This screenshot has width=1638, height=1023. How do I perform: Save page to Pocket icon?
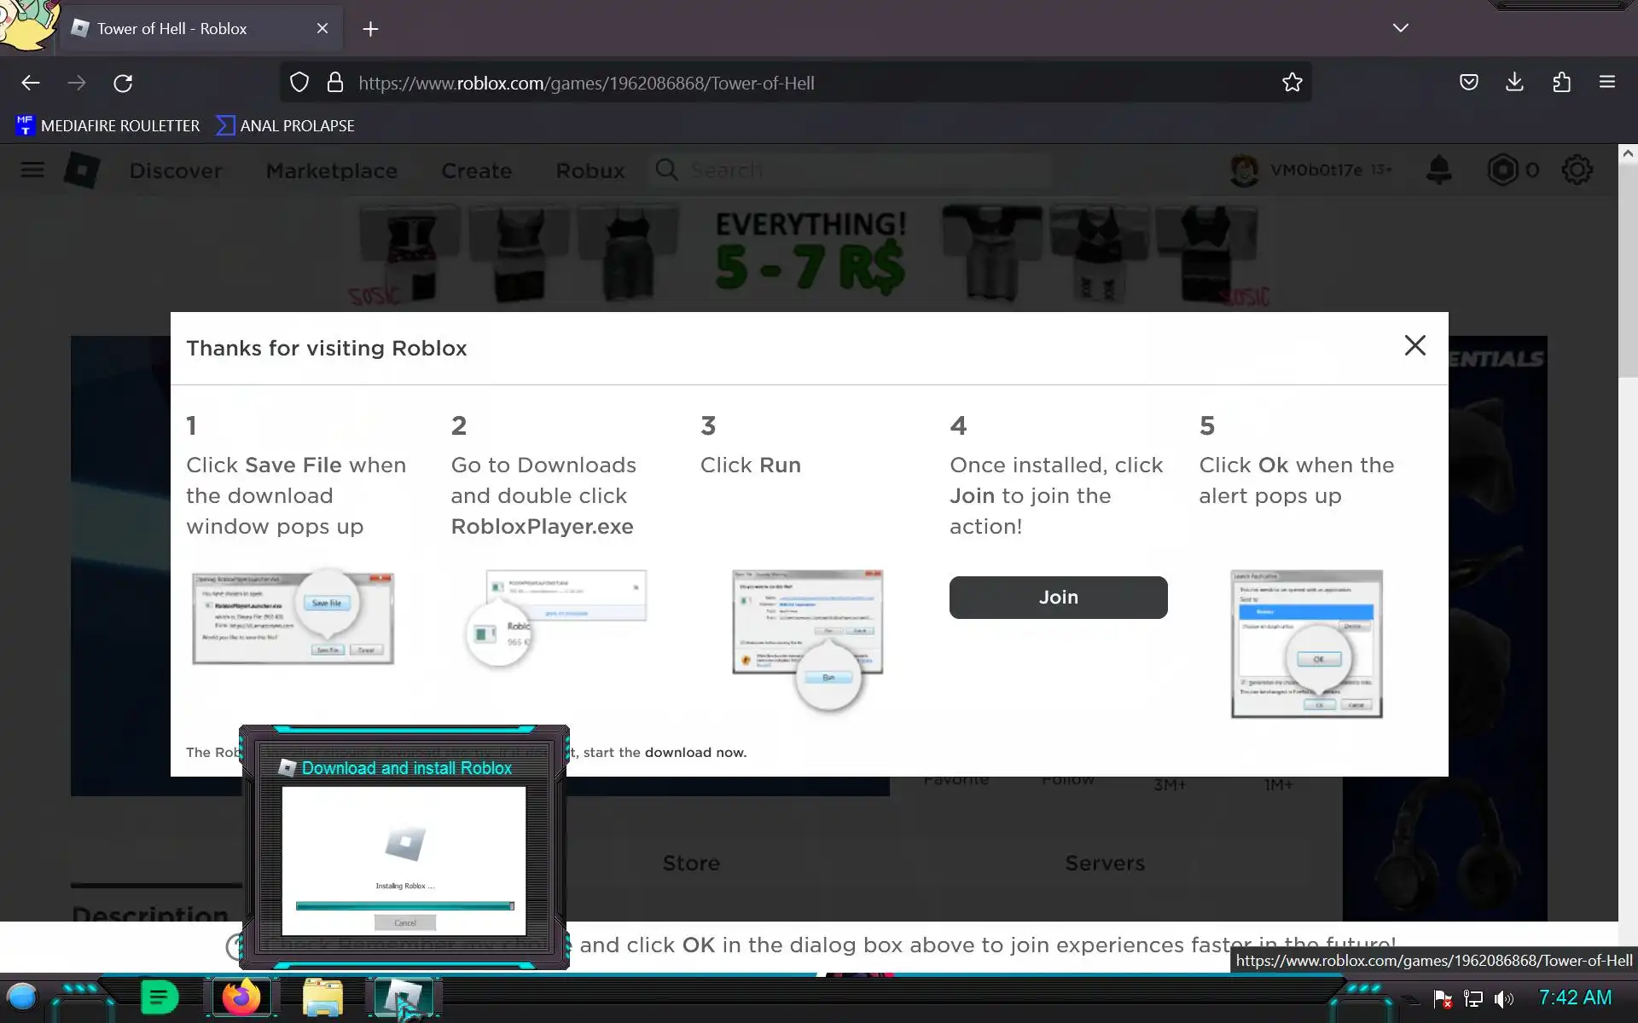point(1468,83)
